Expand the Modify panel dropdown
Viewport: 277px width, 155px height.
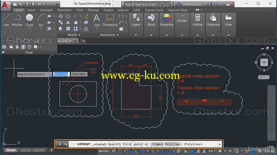click(x=79, y=35)
